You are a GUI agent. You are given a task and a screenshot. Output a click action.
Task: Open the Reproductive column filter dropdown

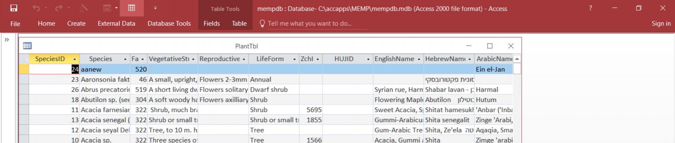coord(244,59)
